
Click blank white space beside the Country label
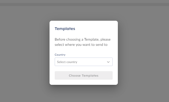89,55
